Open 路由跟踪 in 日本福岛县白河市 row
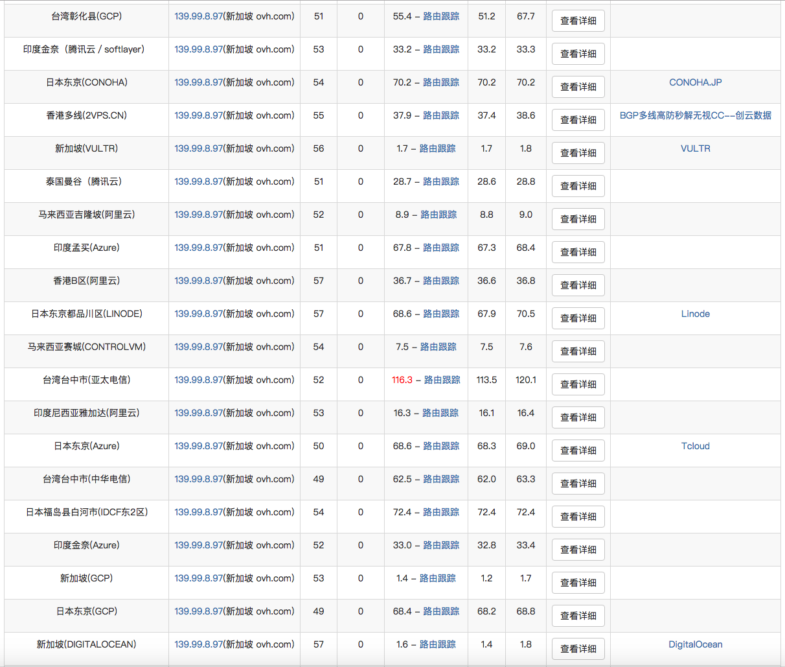The width and height of the screenshot is (785, 667). point(440,512)
